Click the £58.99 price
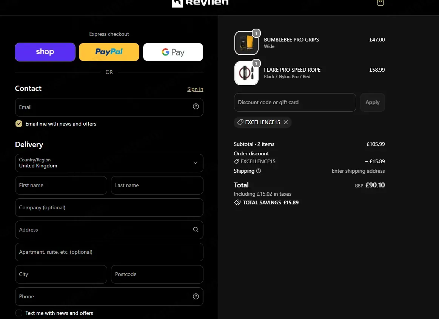 pyautogui.click(x=377, y=70)
